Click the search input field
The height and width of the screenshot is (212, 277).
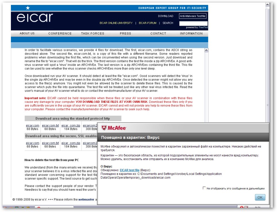(x=193, y=24)
